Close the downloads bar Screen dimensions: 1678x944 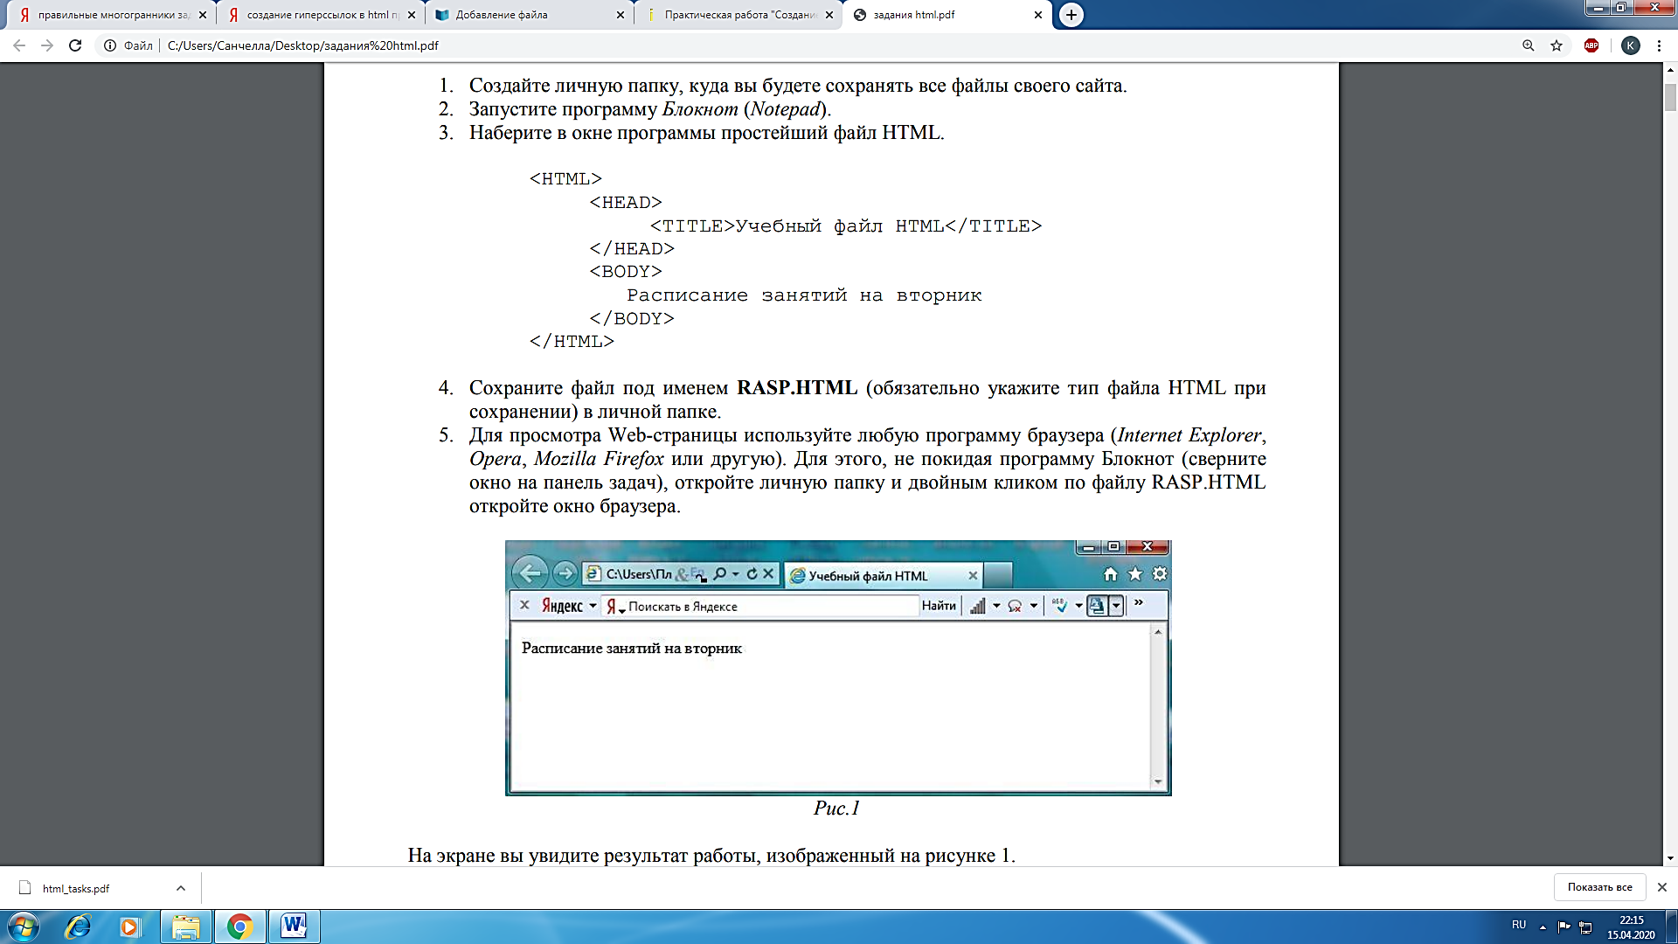[1662, 887]
